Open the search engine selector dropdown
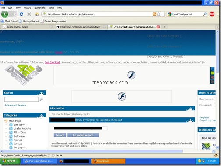The width and height of the screenshot is (221, 166). pyautogui.click(x=170, y=14)
